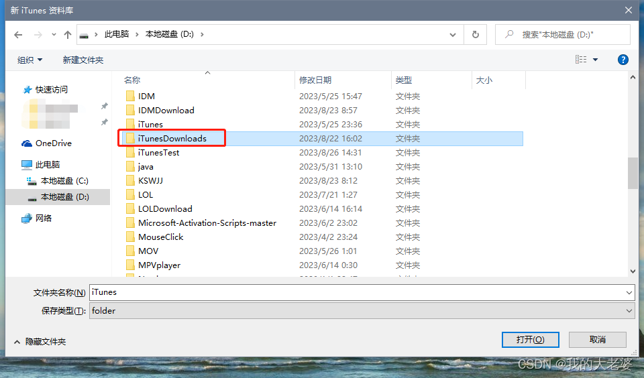This screenshot has height=378, width=644.
Task: Click the second pin icon under 快速访问
Action: (105, 122)
